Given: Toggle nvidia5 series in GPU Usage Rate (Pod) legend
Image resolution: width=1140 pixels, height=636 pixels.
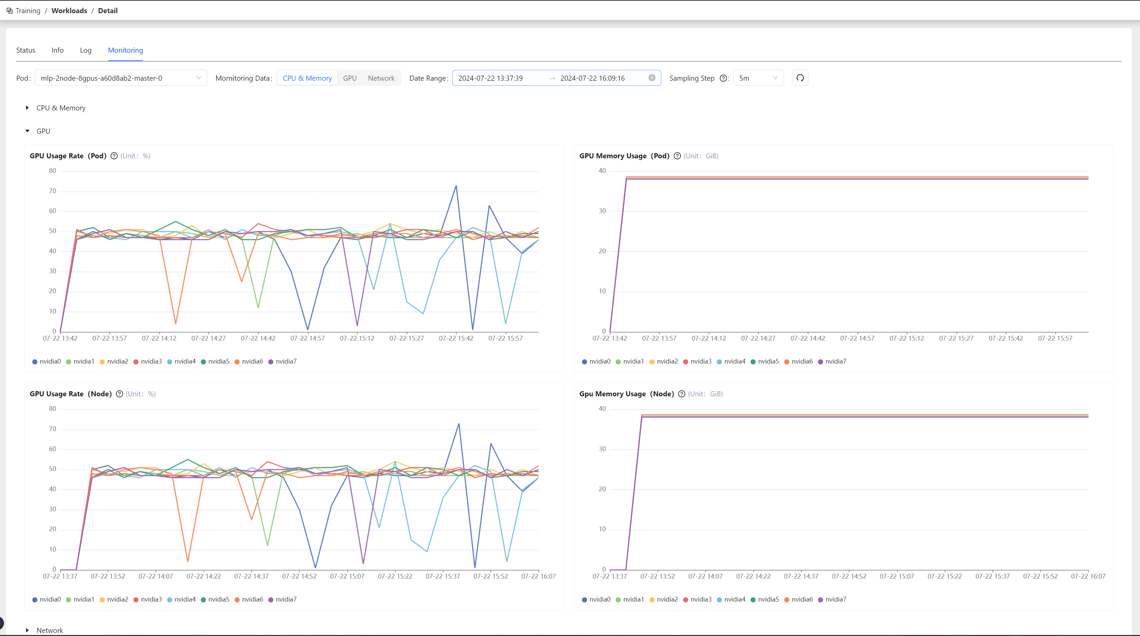Looking at the screenshot, I should click(x=215, y=362).
